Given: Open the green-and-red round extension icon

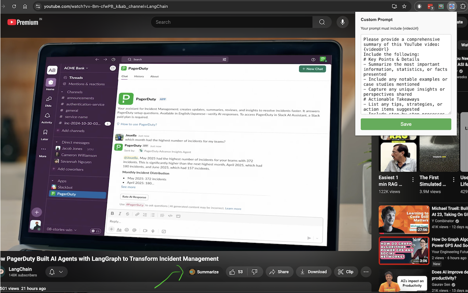Looking at the screenshot, I should [441, 6].
